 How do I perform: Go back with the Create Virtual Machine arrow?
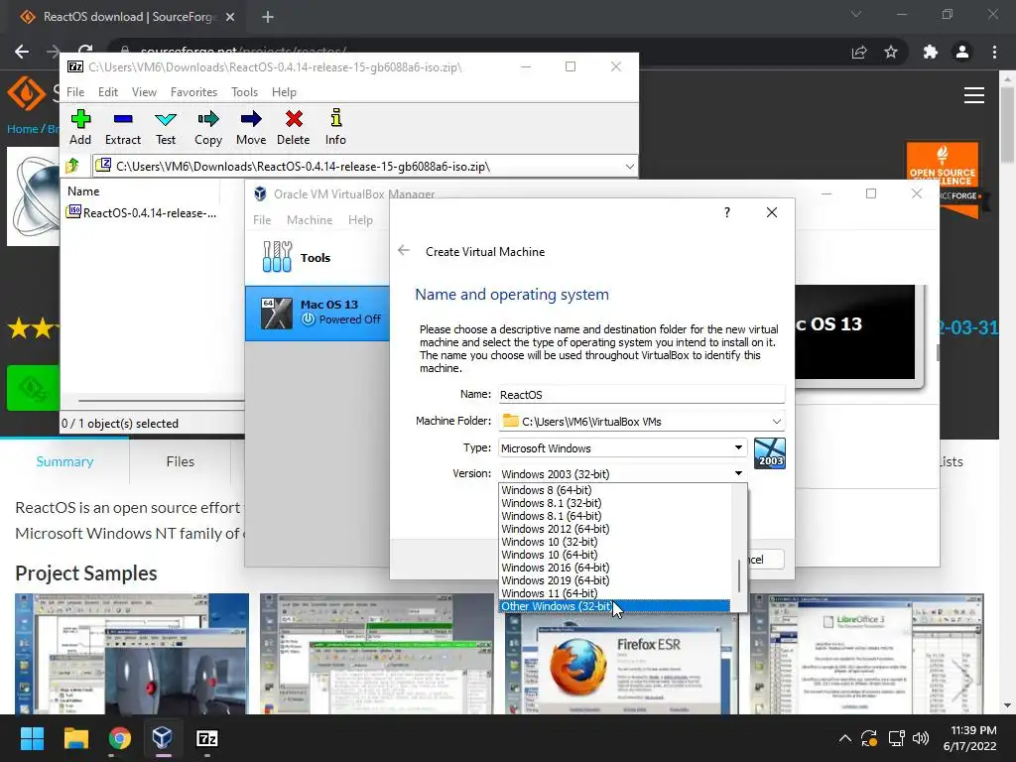coord(404,251)
